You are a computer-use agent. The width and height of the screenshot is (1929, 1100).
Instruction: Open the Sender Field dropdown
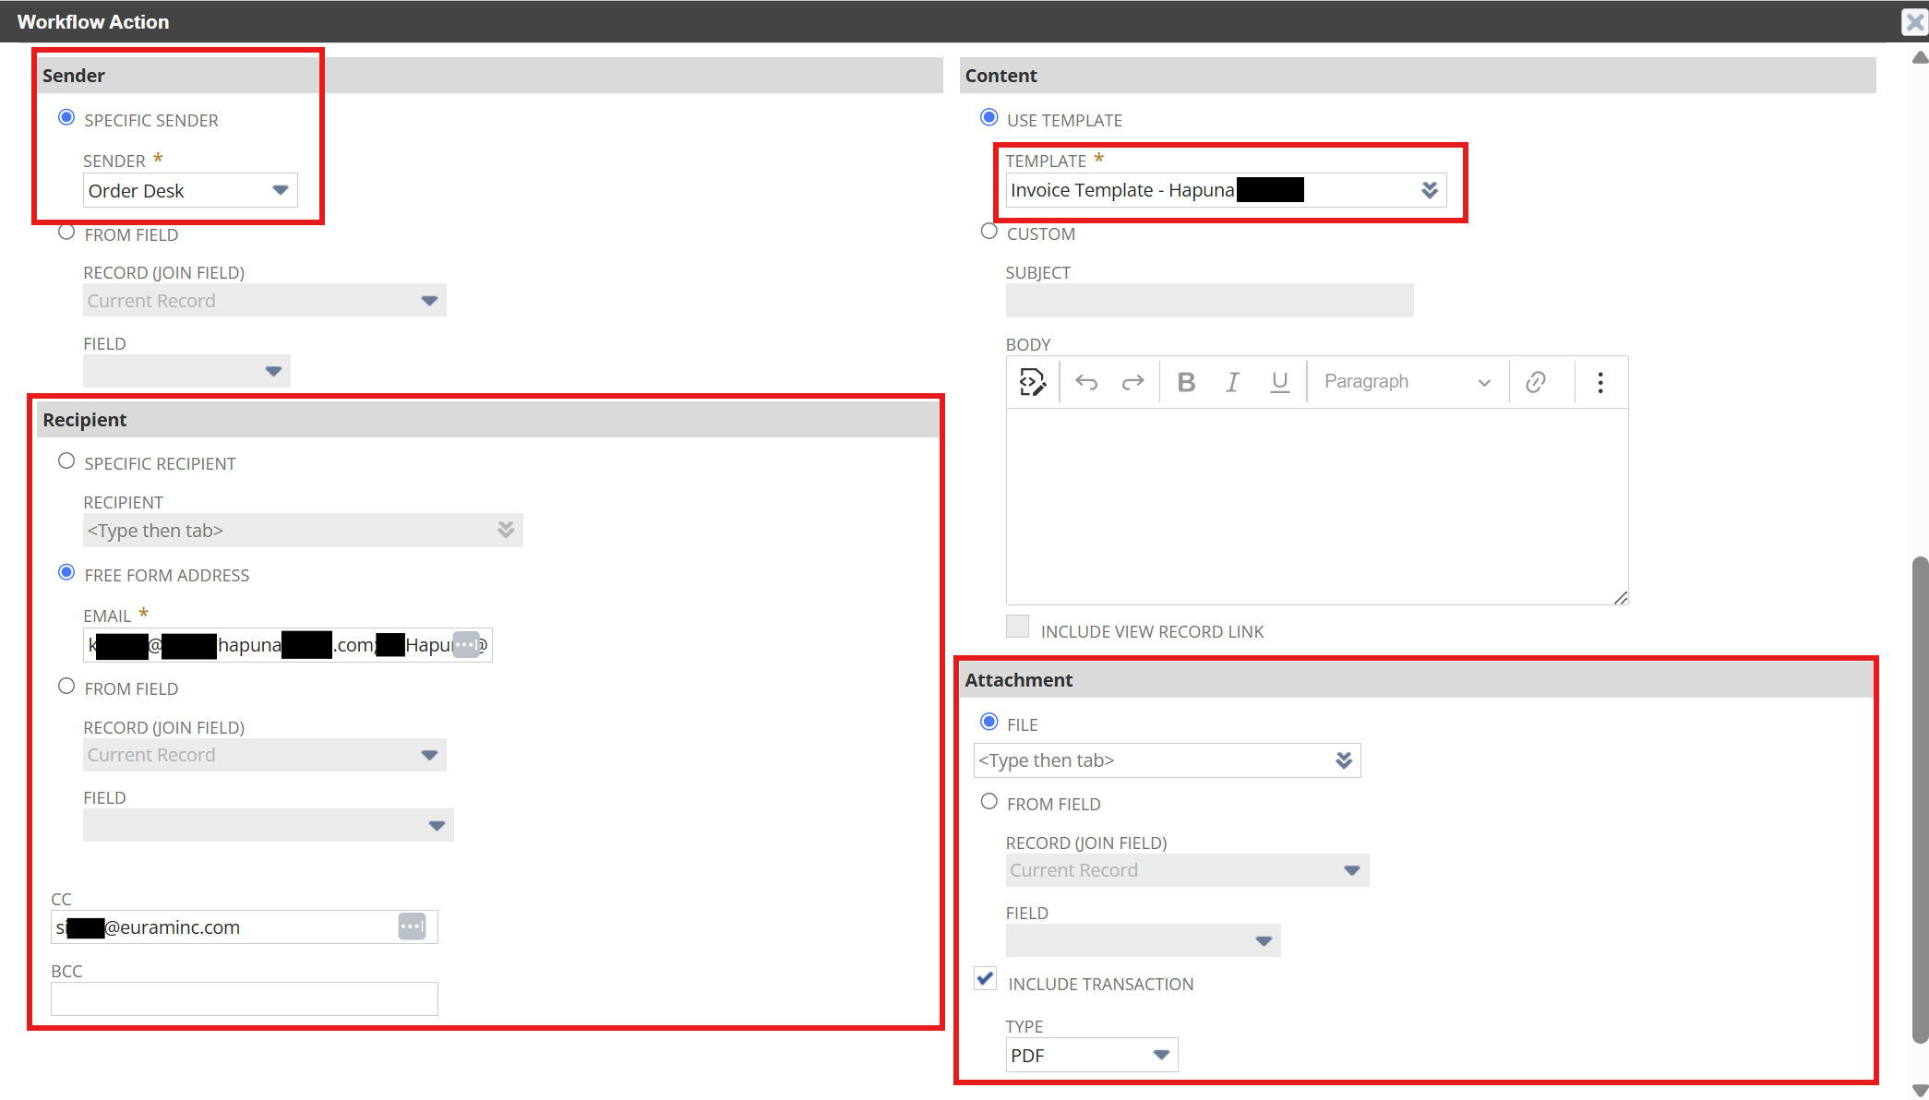click(186, 371)
